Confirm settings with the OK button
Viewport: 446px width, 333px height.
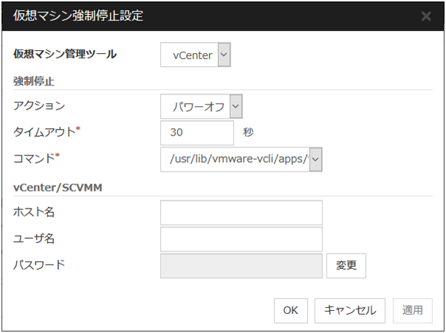tap(290, 310)
